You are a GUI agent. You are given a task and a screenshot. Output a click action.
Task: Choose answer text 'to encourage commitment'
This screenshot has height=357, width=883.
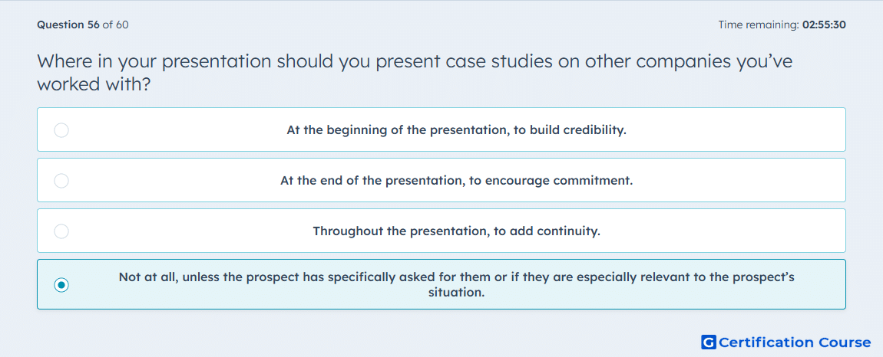(x=551, y=181)
